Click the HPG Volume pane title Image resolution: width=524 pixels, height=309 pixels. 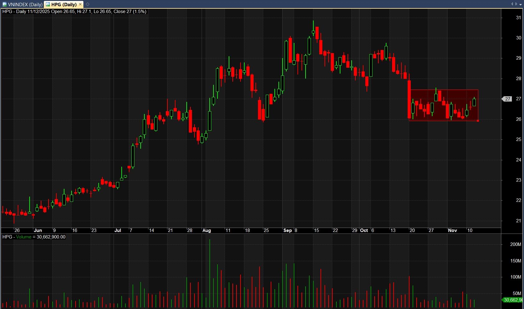[x=34, y=237]
